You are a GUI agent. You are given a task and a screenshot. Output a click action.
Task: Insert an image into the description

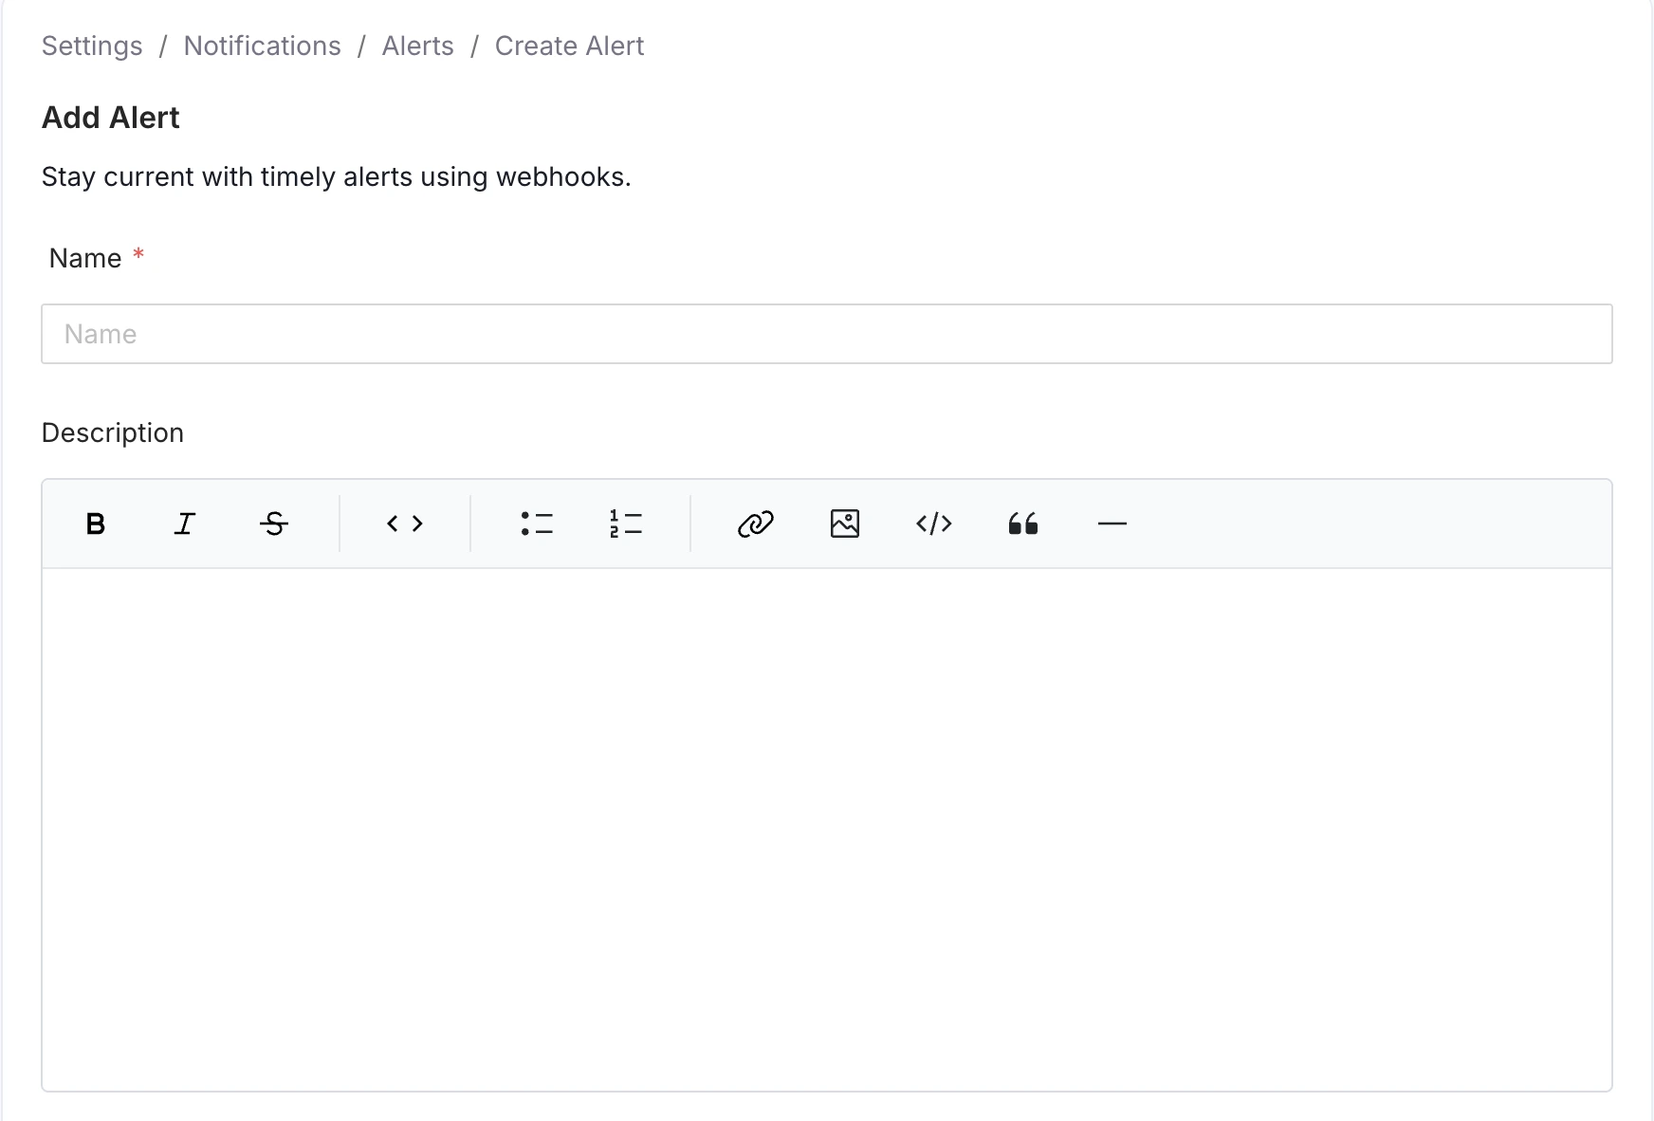pos(844,524)
